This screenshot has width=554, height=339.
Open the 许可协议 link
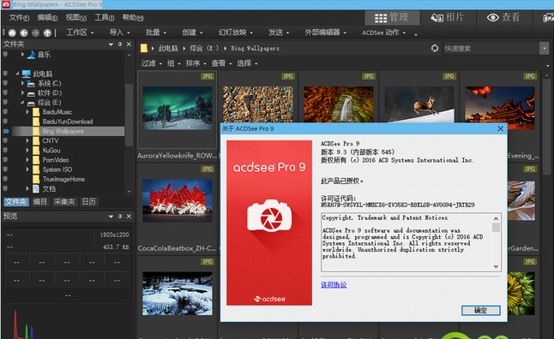(334, 285)
